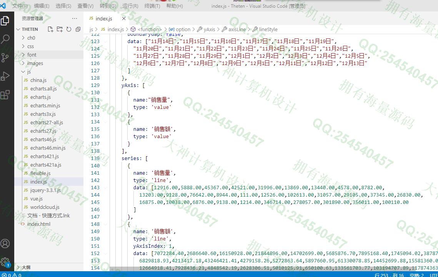438x277 pixels.
Task: Open echarts27-all.js file
Action: pyautogui.click(x=49, y=122)
